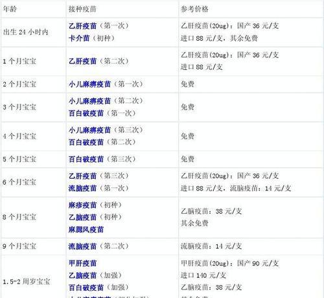Viewport: 324px width, 298px height.
Task: Open 流脑疫苗 (第一次) link
Action: 82,189
